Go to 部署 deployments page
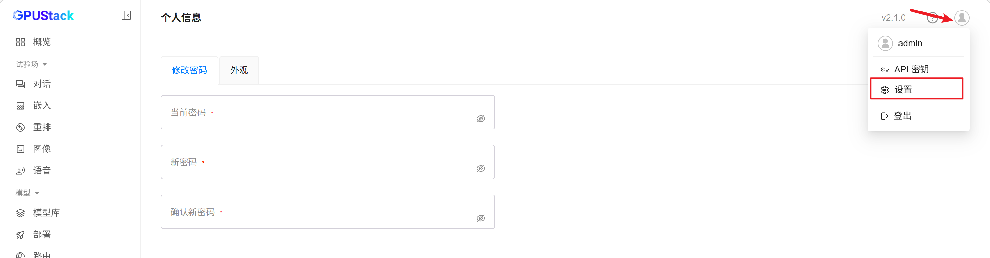990x258 pixels. pyautogui.click(x=41, y=234)
